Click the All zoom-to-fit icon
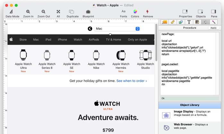Screen dimensions: 224x134 click(58, 12)
